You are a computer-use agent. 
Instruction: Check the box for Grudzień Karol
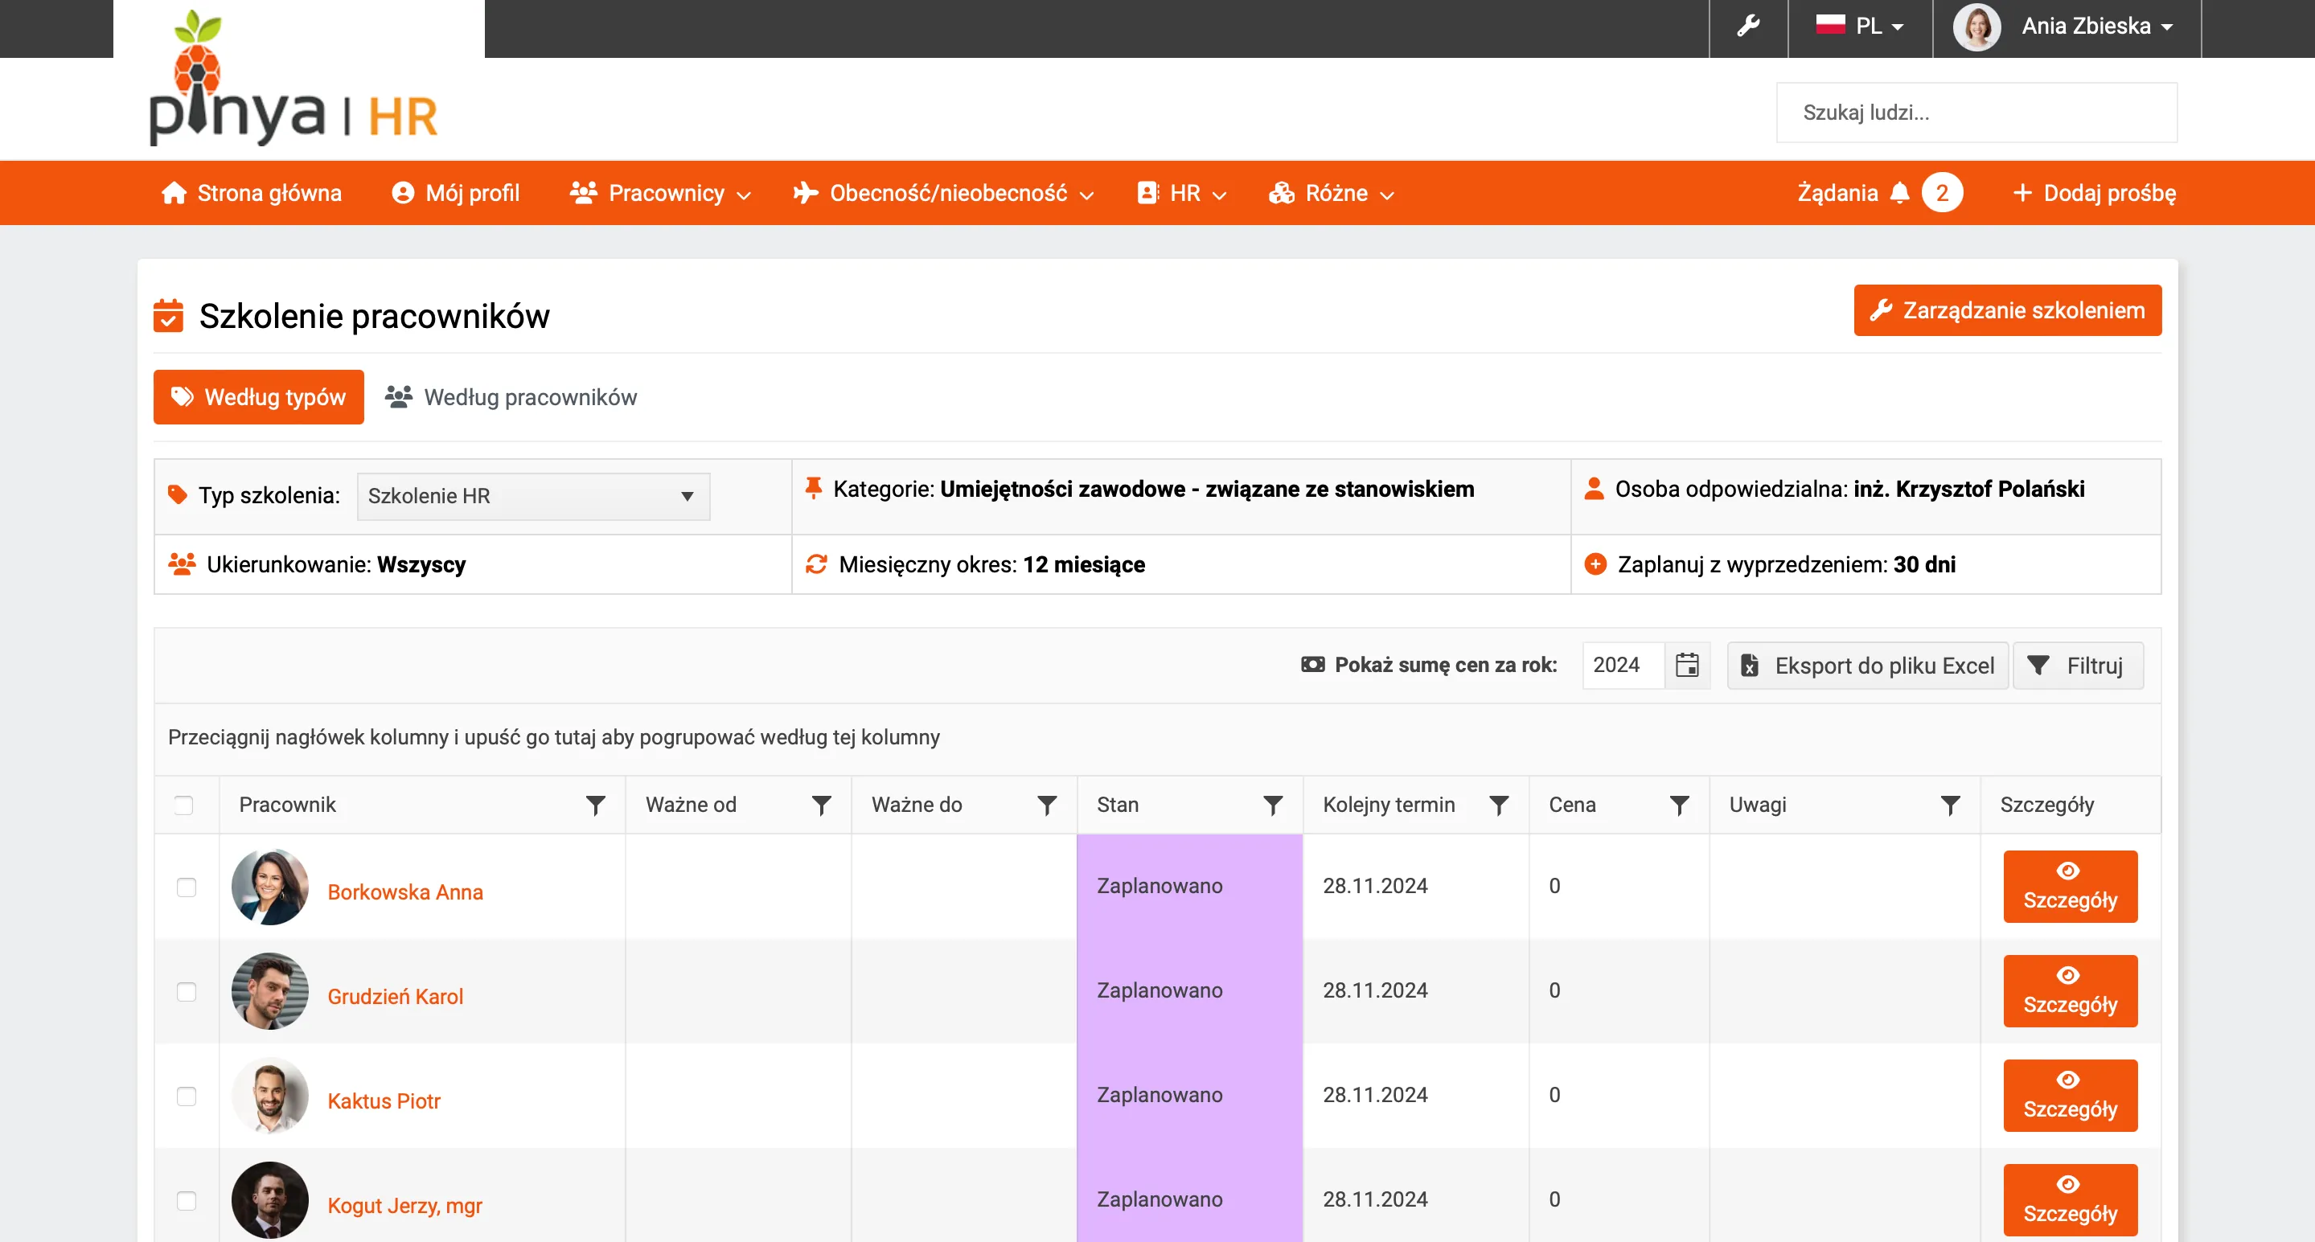(x=186, y=991)
